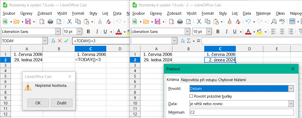
Task: Apply the yellow background highlight color
Action: (x=259, y=32)
